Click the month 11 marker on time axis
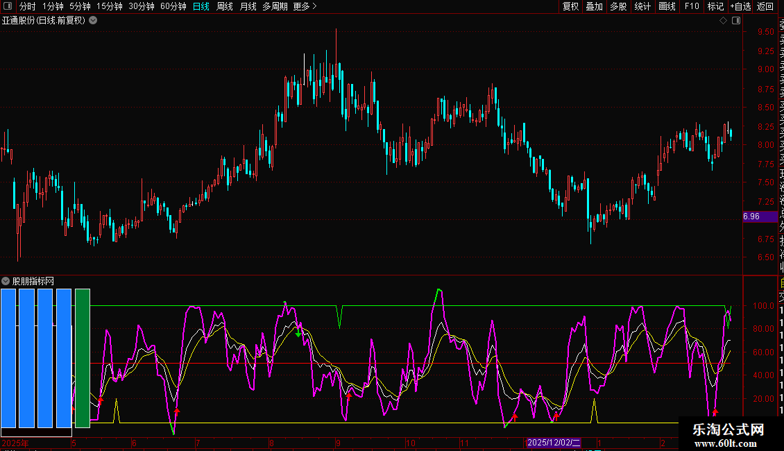784x451 pixels. (464, 443)
